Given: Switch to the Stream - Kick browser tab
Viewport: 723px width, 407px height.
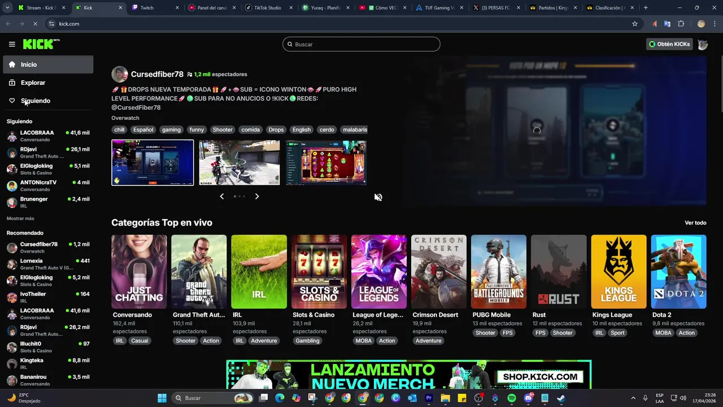Looking at the screenshot, I should coord(41,8).
